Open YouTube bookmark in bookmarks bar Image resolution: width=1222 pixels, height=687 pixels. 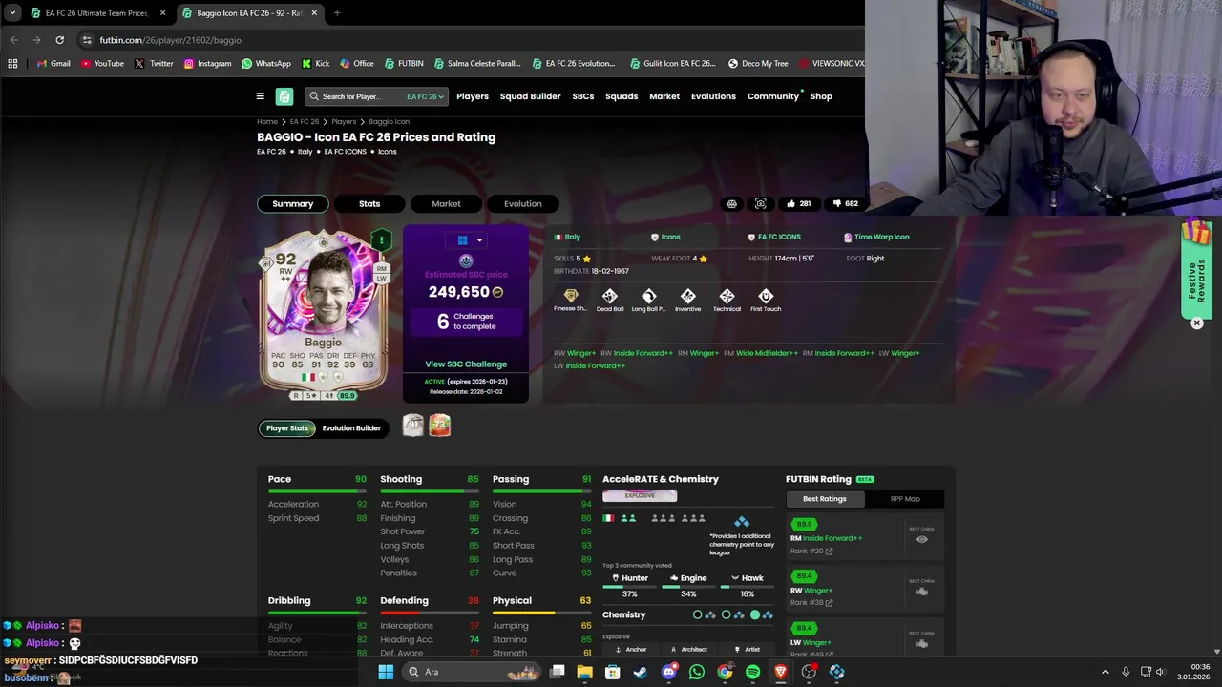[x=102, y=64]
